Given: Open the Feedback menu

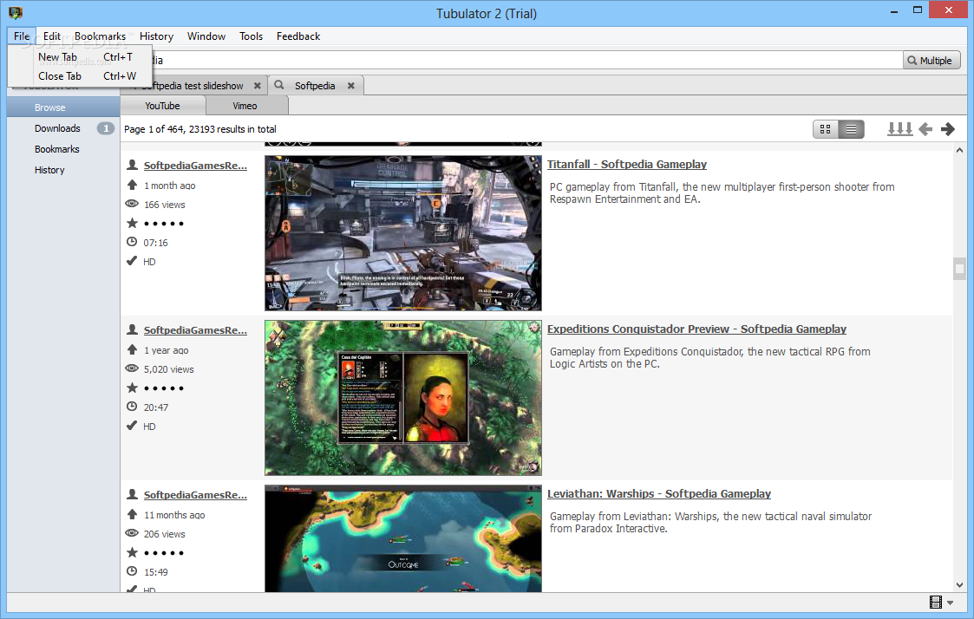Looking at the screenshot, I should (298, 36).
